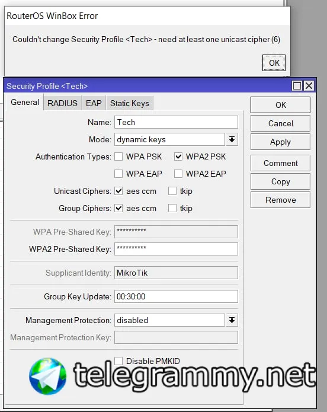Screen dimensions: 327x412
Task: Edit the Name field containing Tech
Action: (x=176, y=122)
